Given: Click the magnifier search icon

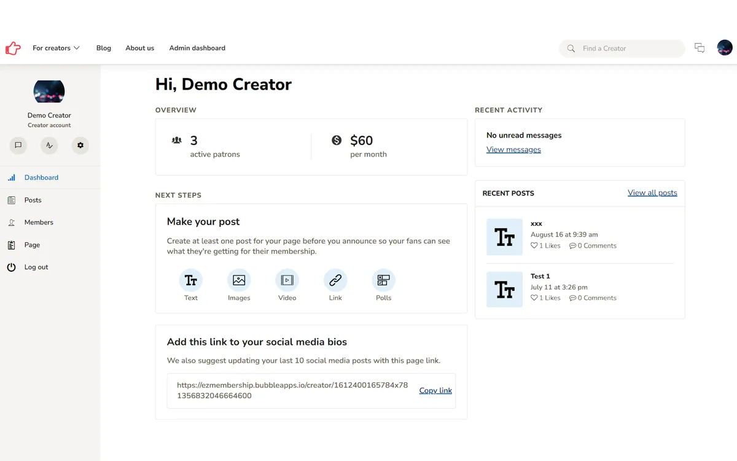Looking at the screenshot, I should [571, 49].
